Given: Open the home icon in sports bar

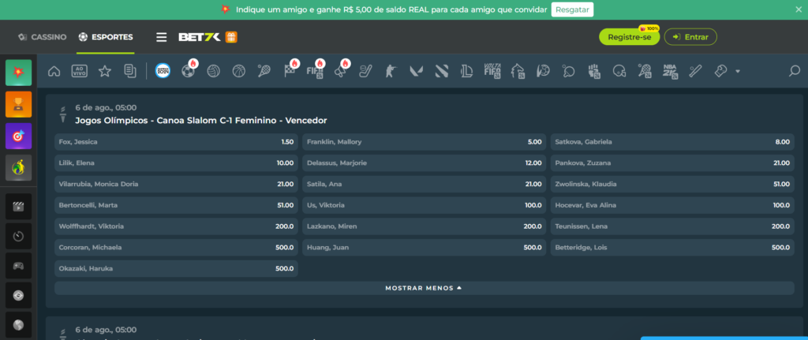Looking at the screenshot, I should click(54, 71).
